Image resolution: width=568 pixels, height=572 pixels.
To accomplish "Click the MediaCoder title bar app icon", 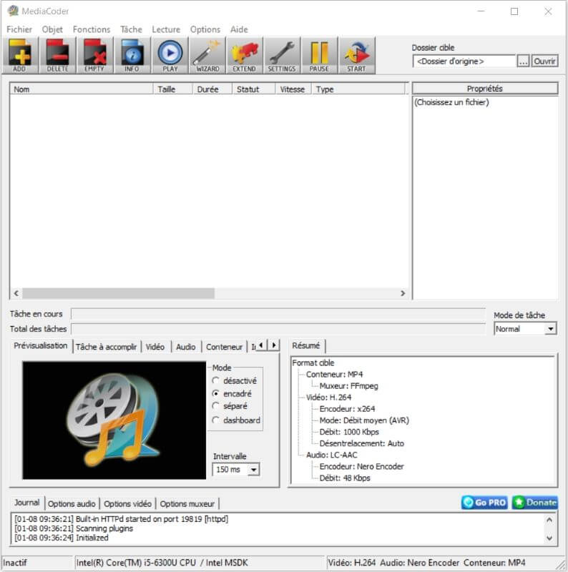I will click(13, 11).
